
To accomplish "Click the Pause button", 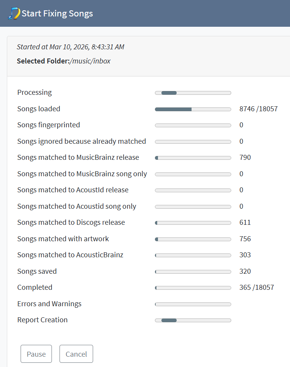I will pos(36,354).
